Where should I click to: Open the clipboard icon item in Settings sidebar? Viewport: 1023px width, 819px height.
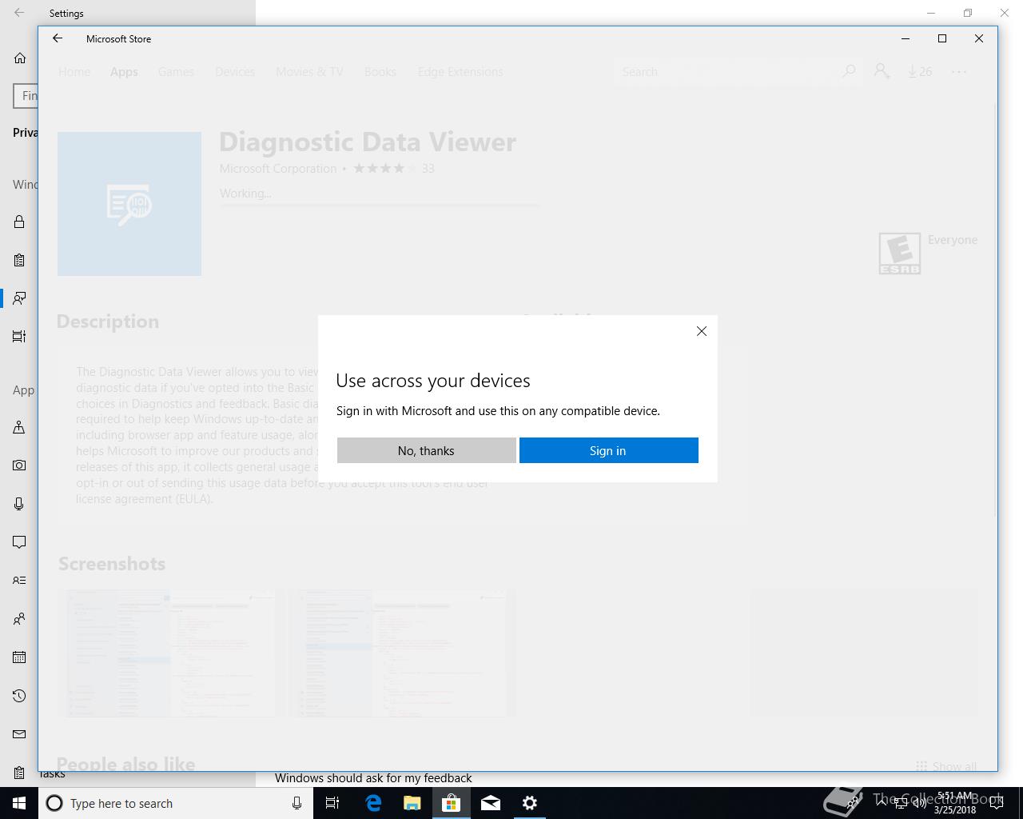pyautogui.click(x=19, y=260)
